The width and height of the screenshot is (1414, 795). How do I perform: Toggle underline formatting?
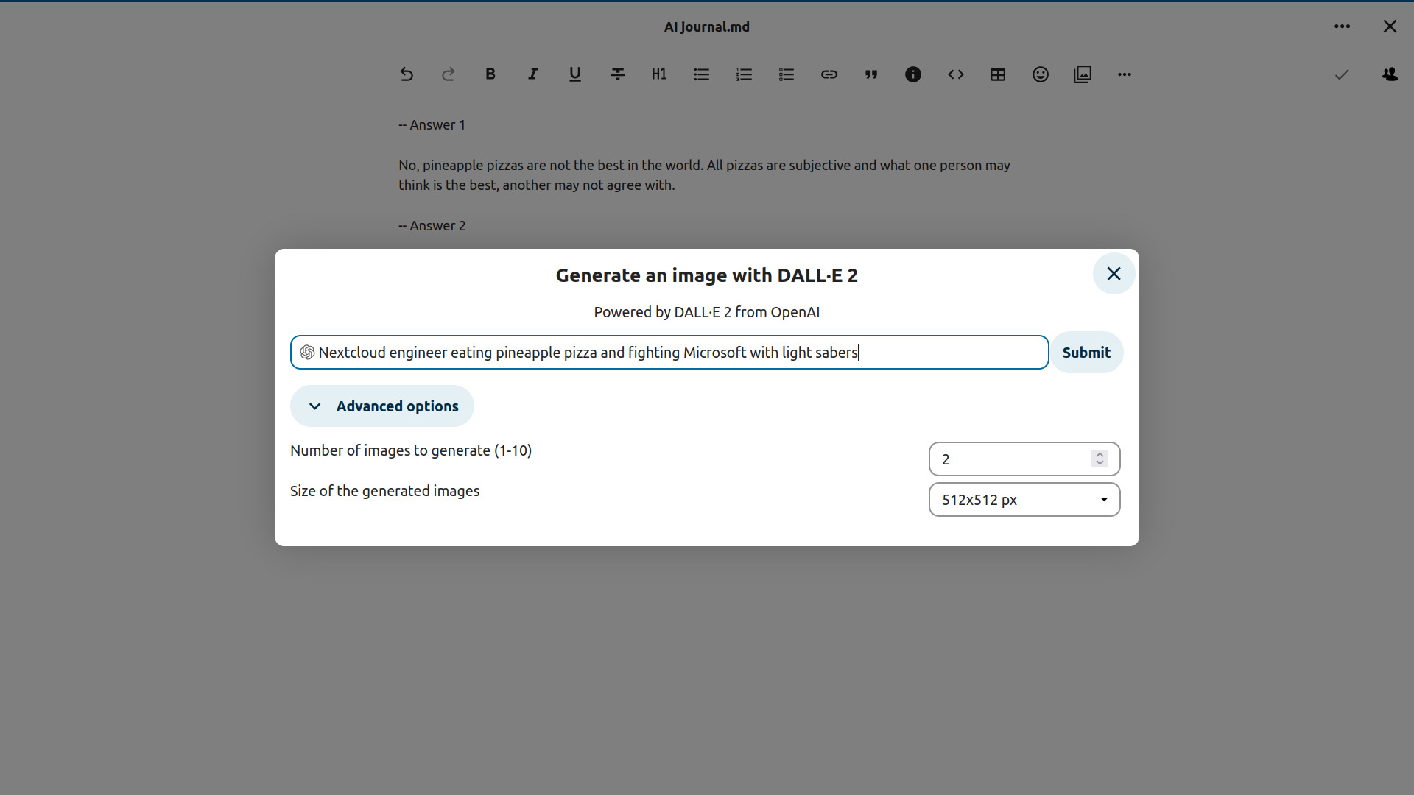[x=575, y=74]
